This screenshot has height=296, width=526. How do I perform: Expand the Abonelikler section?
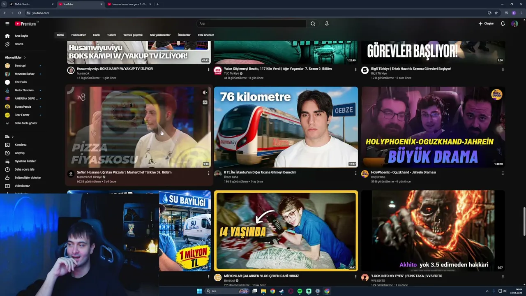tap(15, 58)
